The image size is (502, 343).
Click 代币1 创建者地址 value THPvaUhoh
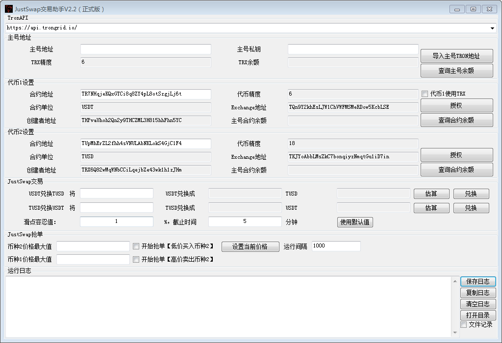(x=146, y=121)
